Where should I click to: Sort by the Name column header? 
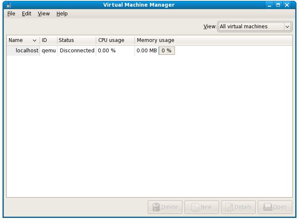23,40
